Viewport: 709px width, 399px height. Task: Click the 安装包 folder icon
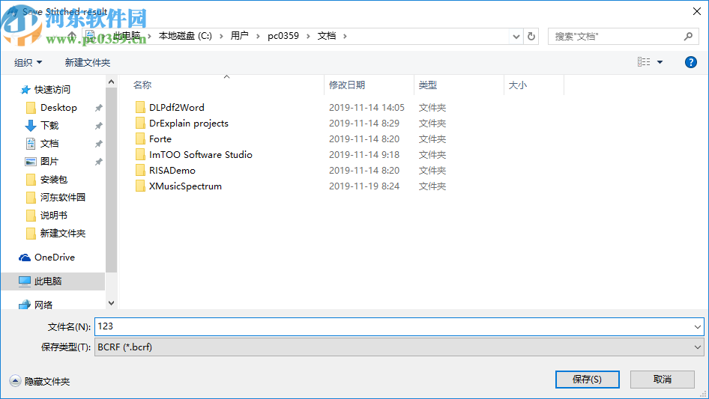pos(31,180)
